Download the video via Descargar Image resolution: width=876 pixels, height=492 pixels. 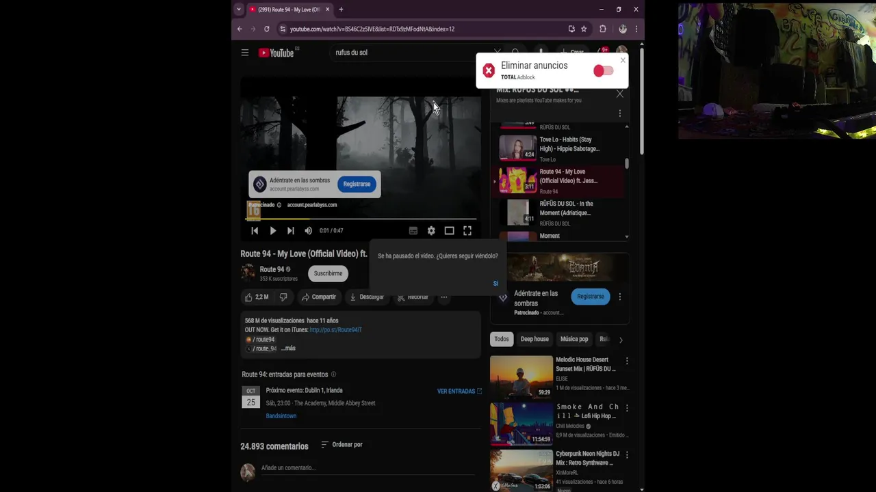pos(367,297)
